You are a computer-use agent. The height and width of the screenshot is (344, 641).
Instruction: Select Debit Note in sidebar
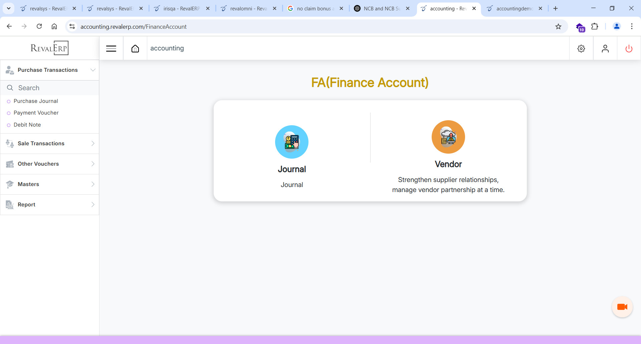27,125
